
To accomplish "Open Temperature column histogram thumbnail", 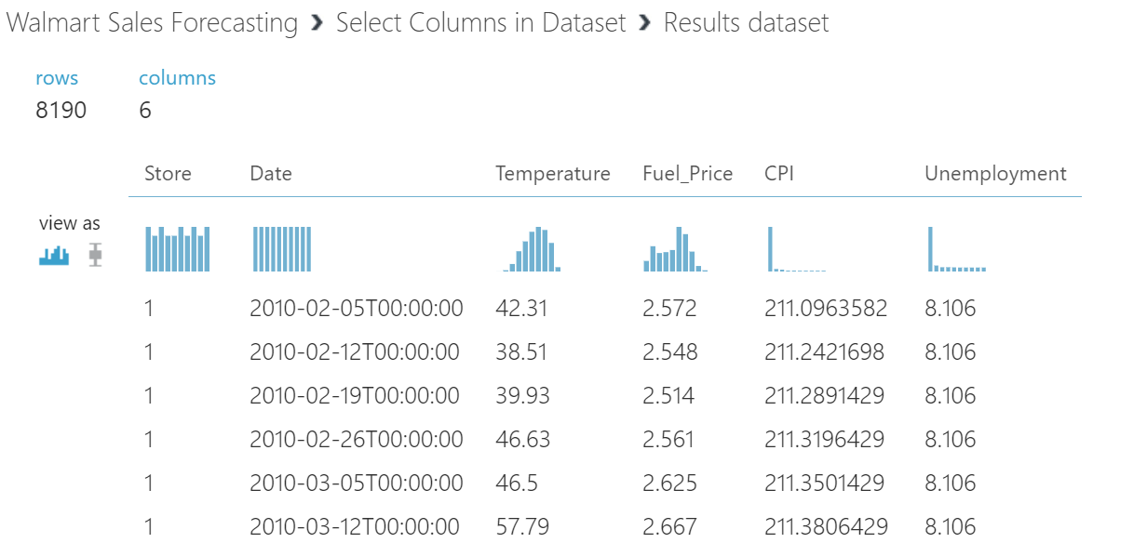I will coord(533,248).
